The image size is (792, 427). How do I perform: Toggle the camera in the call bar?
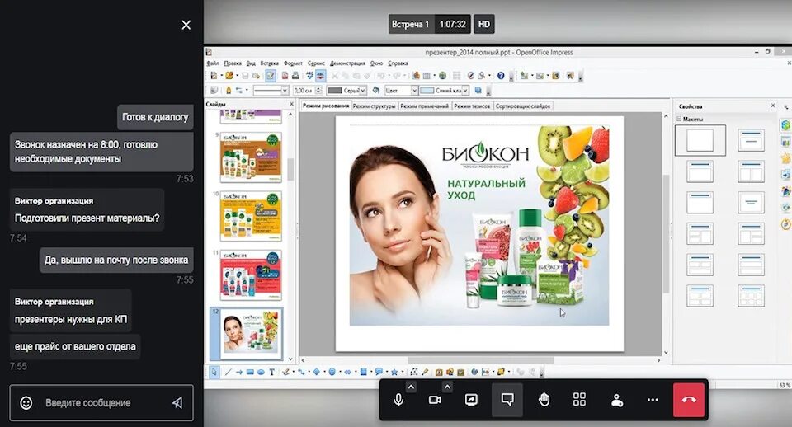pos(435,400)
